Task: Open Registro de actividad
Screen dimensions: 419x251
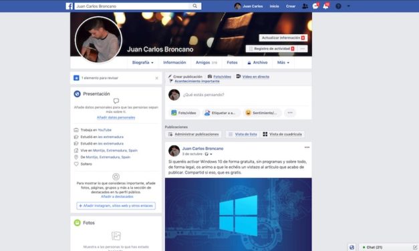Action: [x=271, y=49]
